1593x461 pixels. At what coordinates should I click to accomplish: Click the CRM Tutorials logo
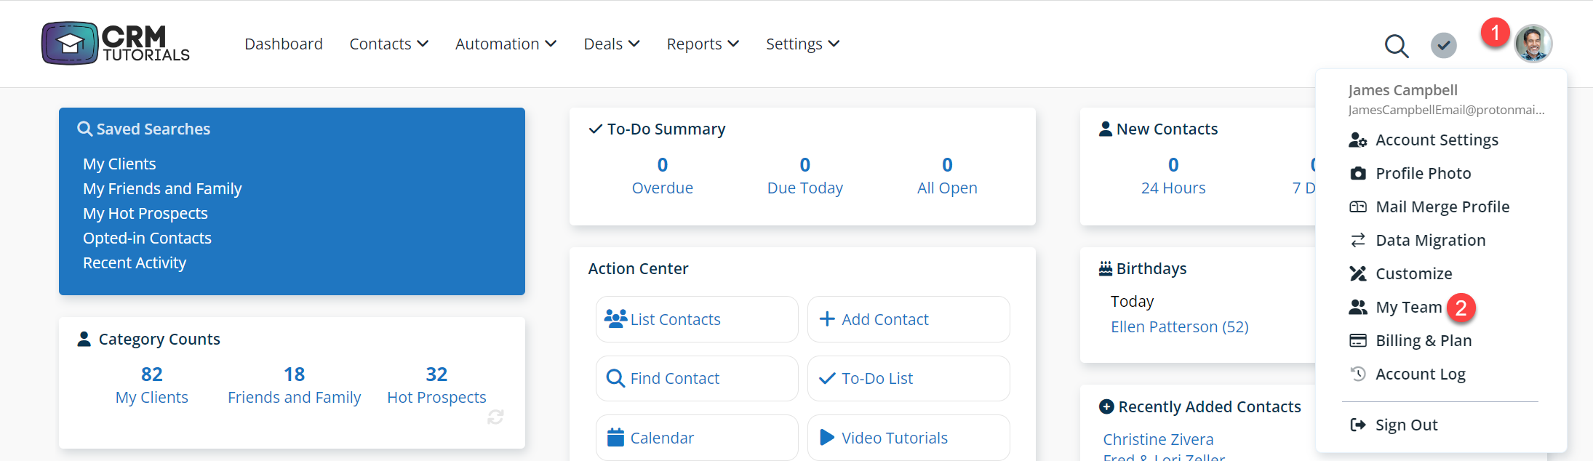point(116,44)
